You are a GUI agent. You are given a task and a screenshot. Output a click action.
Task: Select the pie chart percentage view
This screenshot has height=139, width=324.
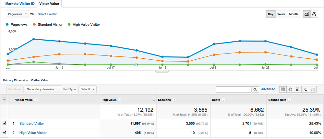pos(290,89)
